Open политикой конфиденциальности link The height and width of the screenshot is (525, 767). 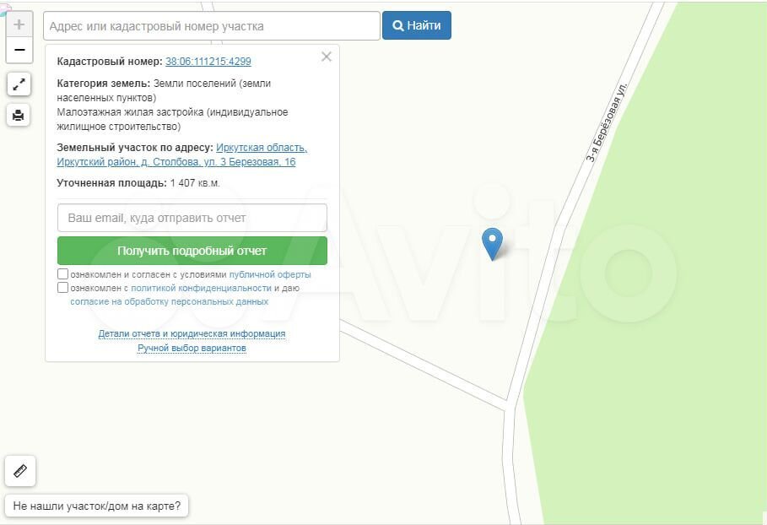pyautogui.click(x=201, y=288)
